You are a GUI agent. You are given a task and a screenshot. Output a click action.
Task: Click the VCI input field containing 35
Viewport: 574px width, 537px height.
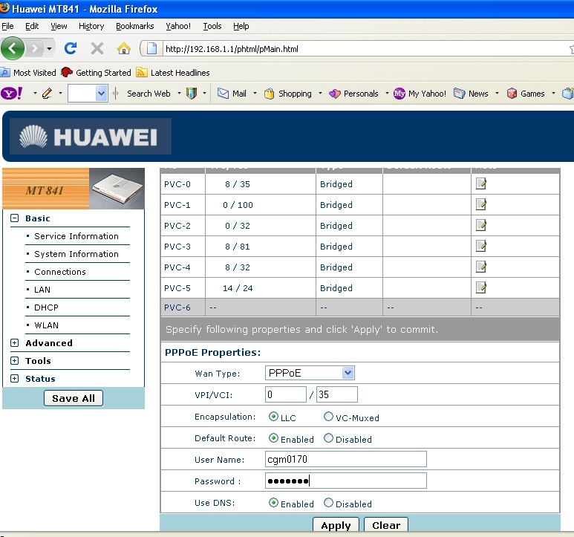tap(337, 394)
